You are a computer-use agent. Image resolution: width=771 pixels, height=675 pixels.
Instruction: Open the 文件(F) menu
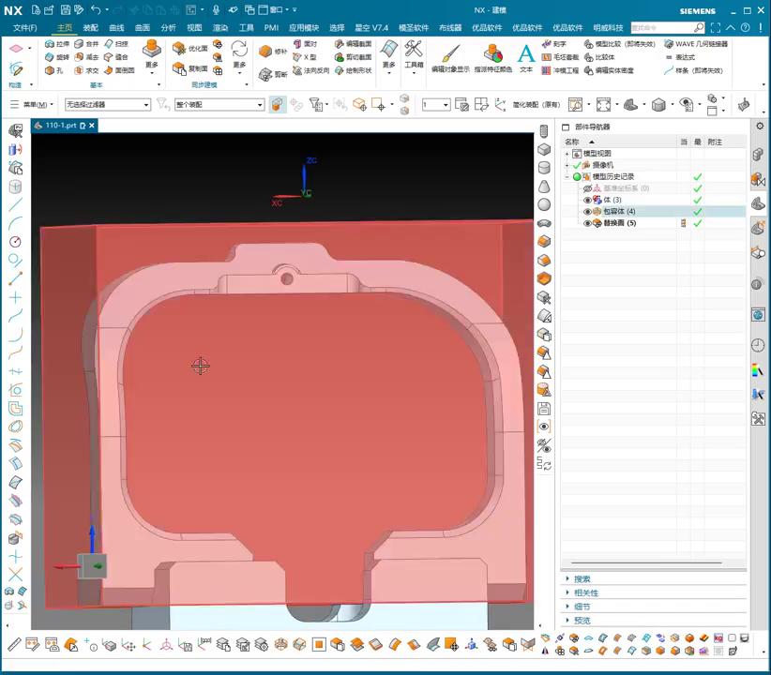pyautogui.click(x=25, y=28)
